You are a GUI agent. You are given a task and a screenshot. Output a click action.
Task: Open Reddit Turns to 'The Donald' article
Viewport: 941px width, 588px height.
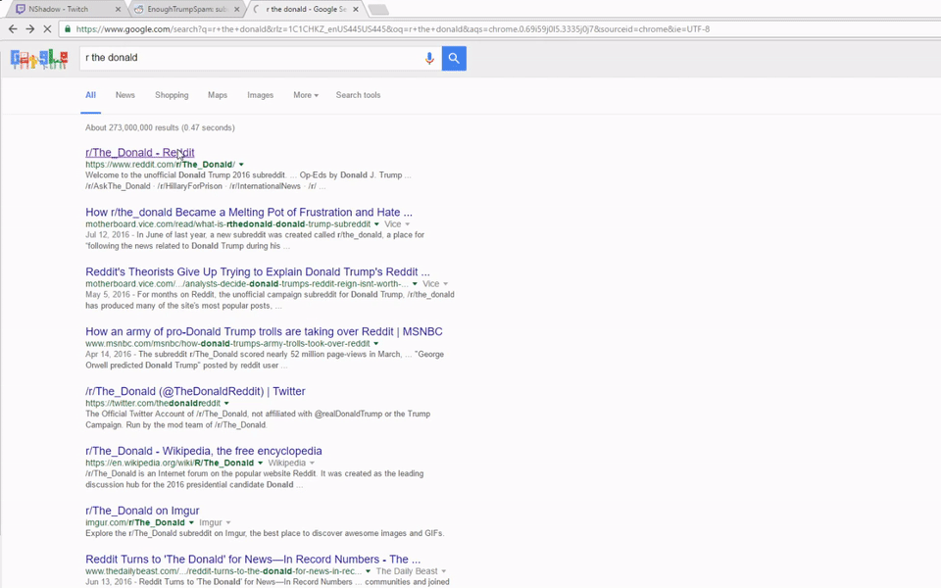(253, 560)
